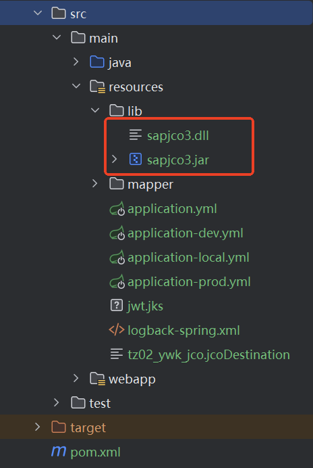Click the text file icon for sapjco3.dll
313x468 pixels.
[135, 135]
